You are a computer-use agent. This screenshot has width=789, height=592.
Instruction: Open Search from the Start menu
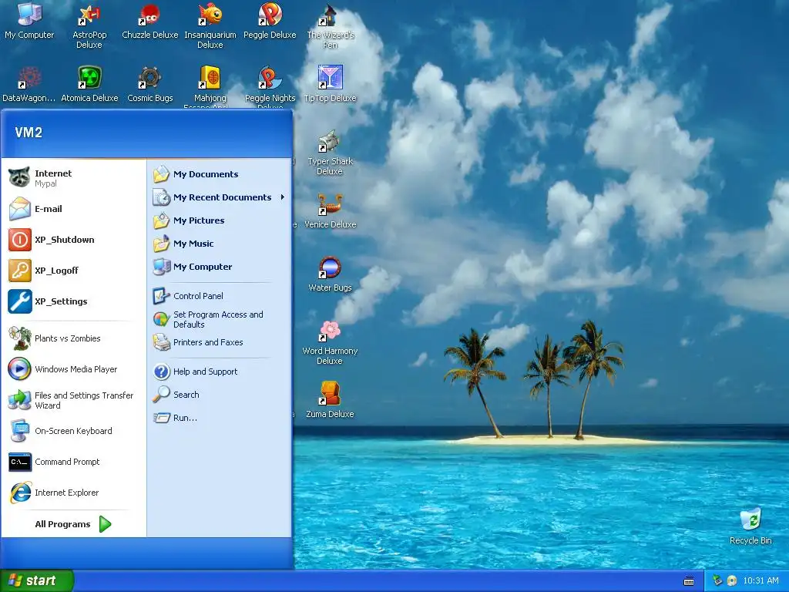click(x=220, y=395)
